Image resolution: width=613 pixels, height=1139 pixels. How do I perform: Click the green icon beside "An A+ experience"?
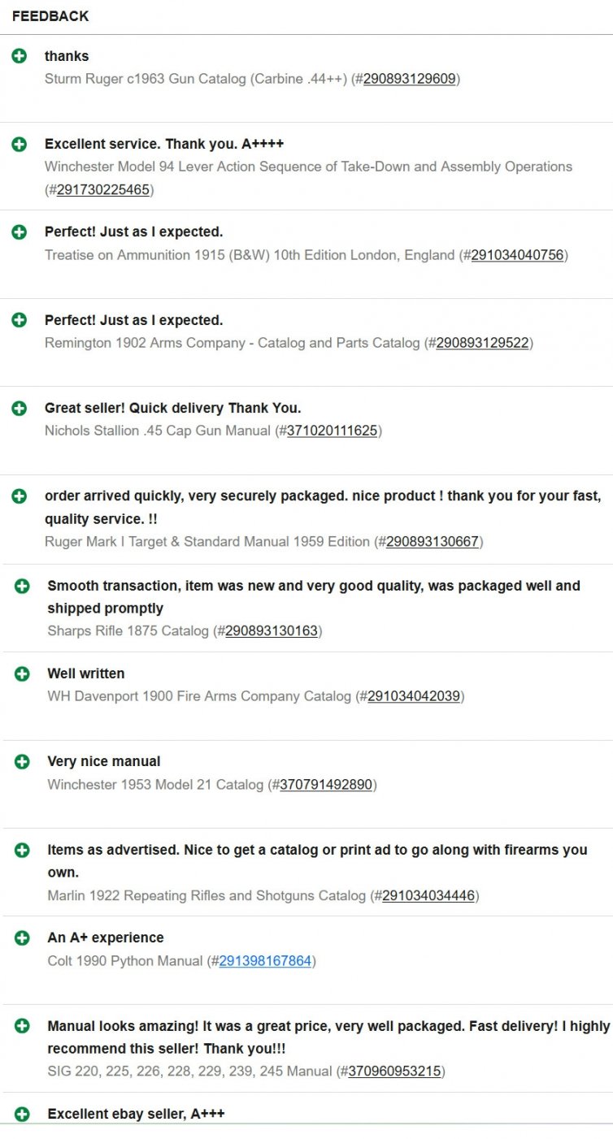click(22, 938)
